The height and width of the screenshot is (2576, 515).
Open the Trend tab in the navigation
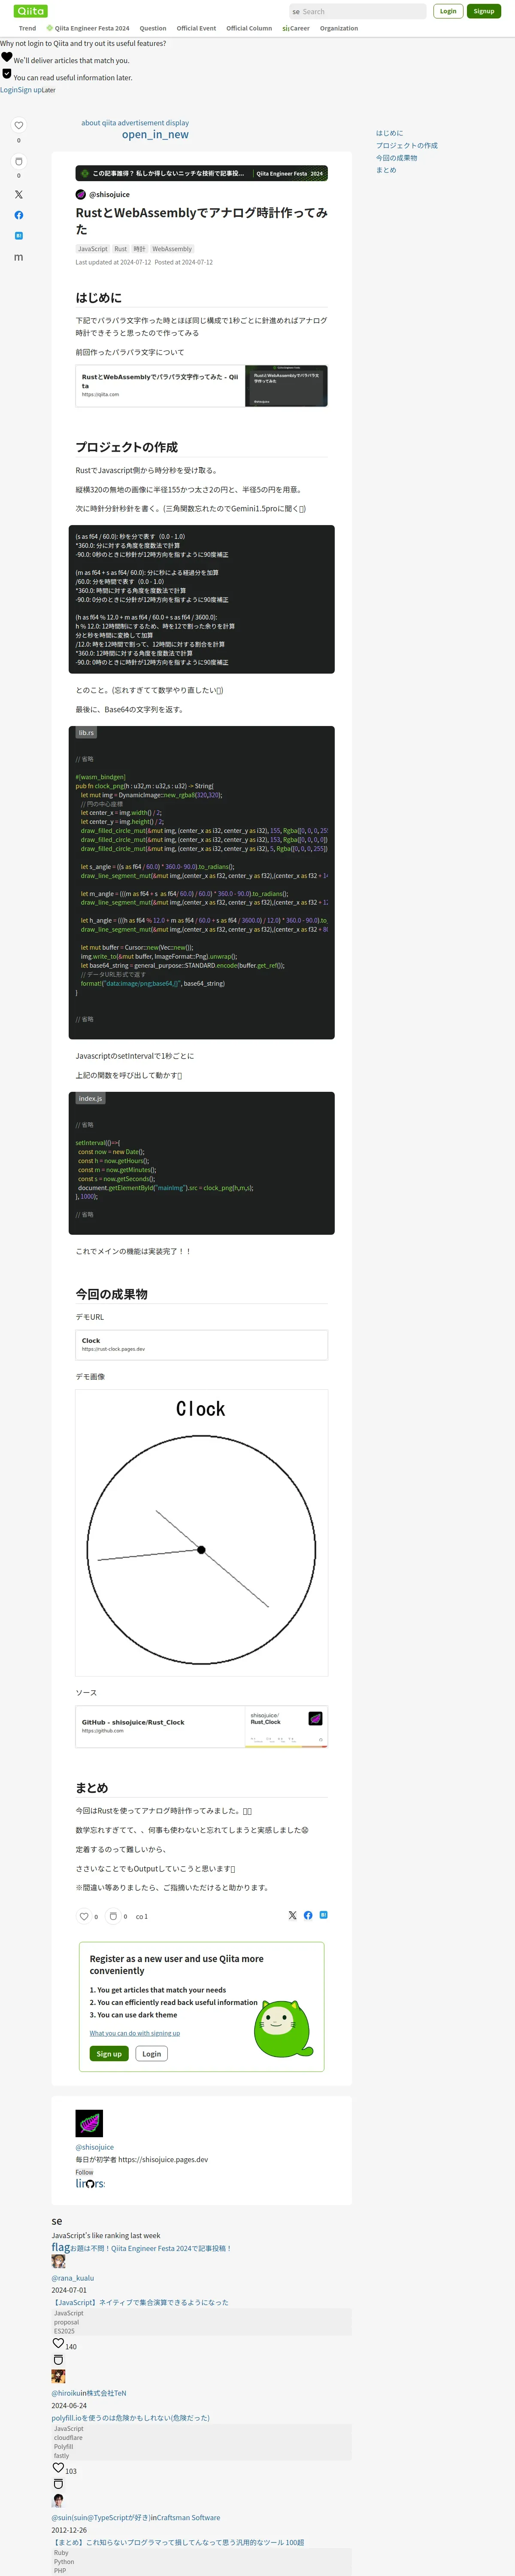tap(27, 28)
